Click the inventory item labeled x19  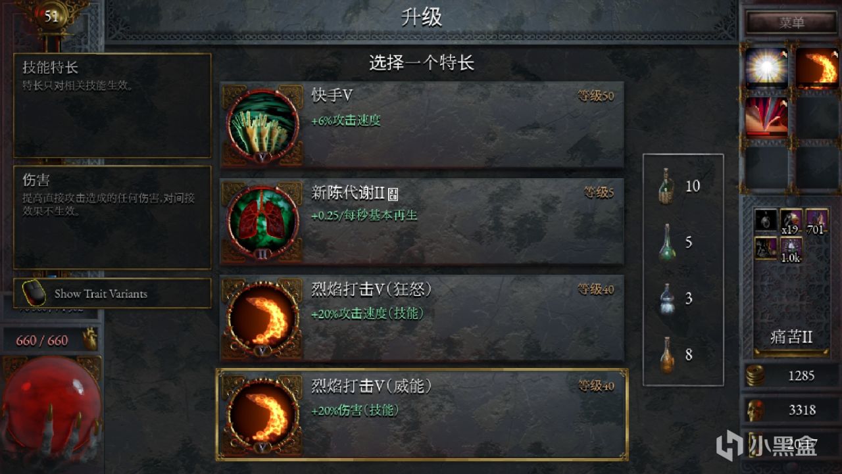pyautogui.click(x=791, y=222)
